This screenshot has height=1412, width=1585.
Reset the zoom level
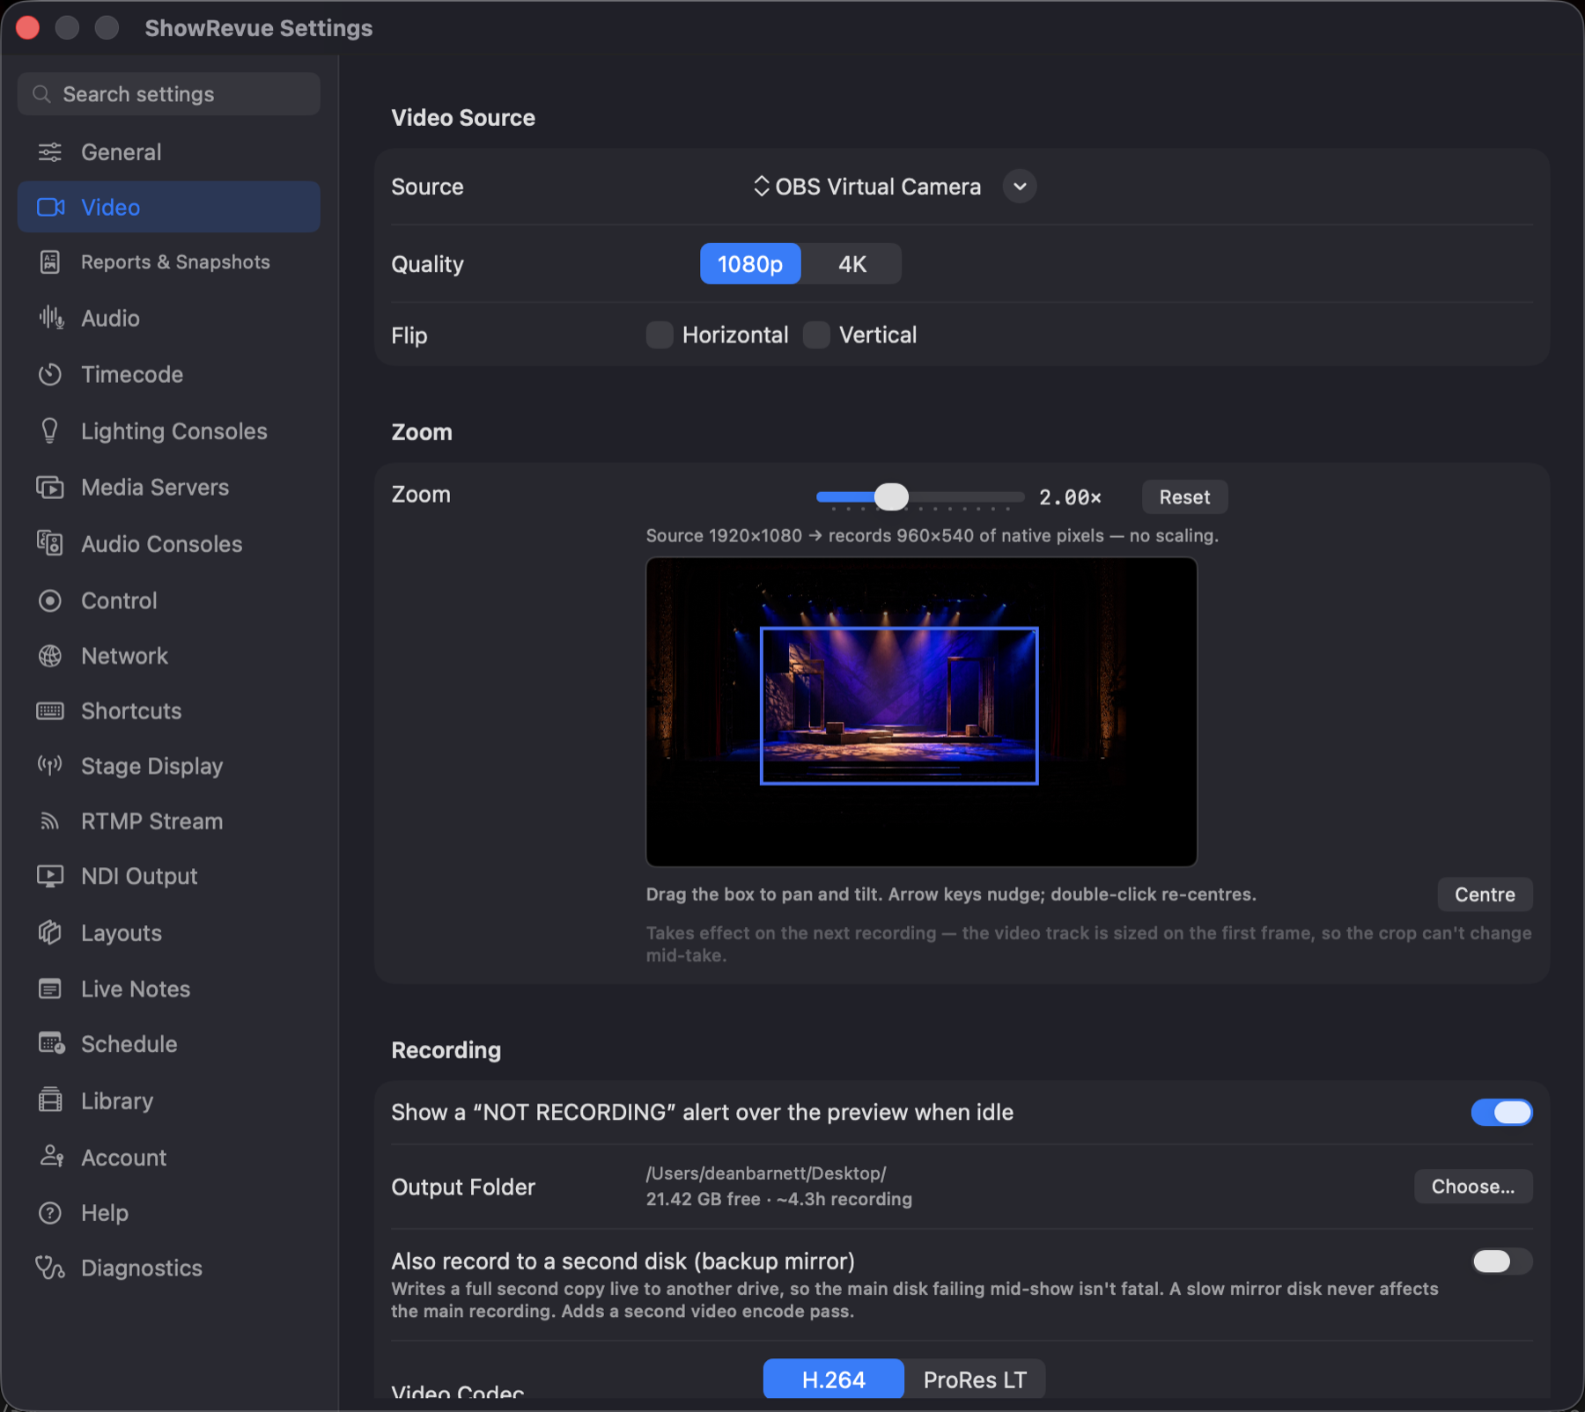pos(1184,497)
